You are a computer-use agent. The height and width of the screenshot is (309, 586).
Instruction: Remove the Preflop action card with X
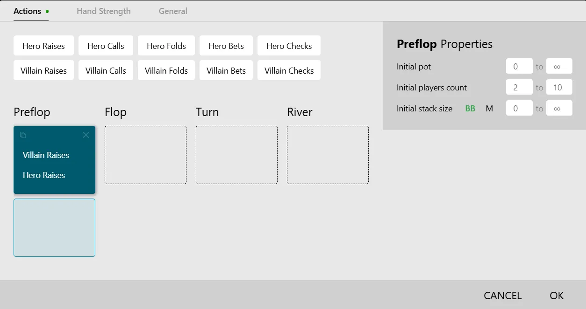(86, 135)
